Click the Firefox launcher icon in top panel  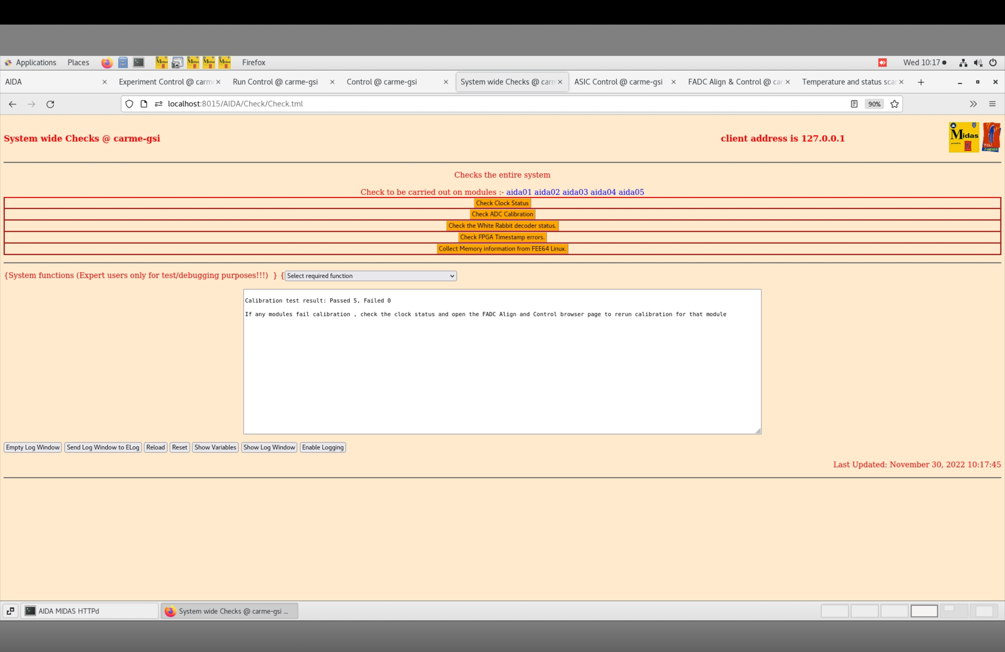pos(107,63)
